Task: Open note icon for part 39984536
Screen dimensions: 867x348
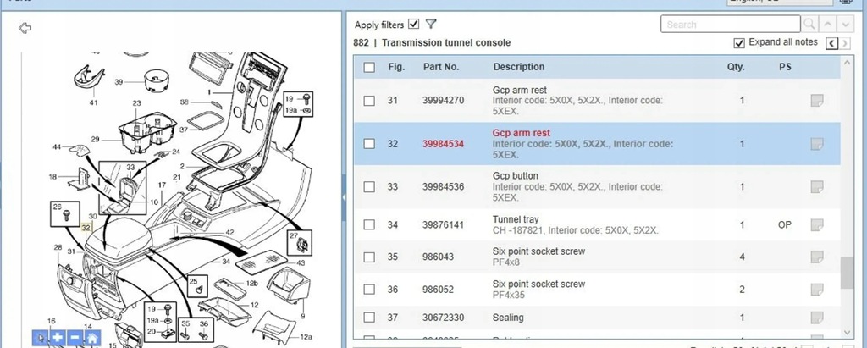Action: 817,187
